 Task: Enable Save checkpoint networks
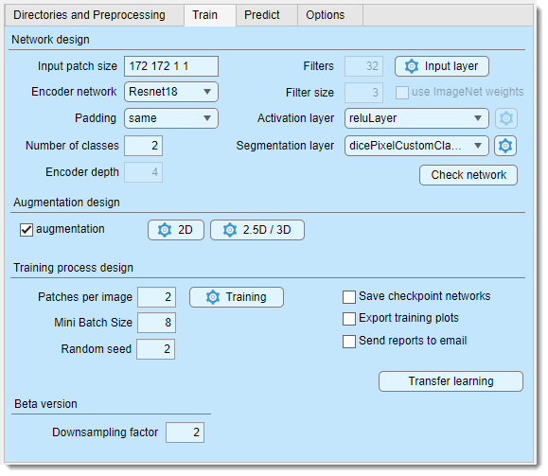tap(349, 297)
